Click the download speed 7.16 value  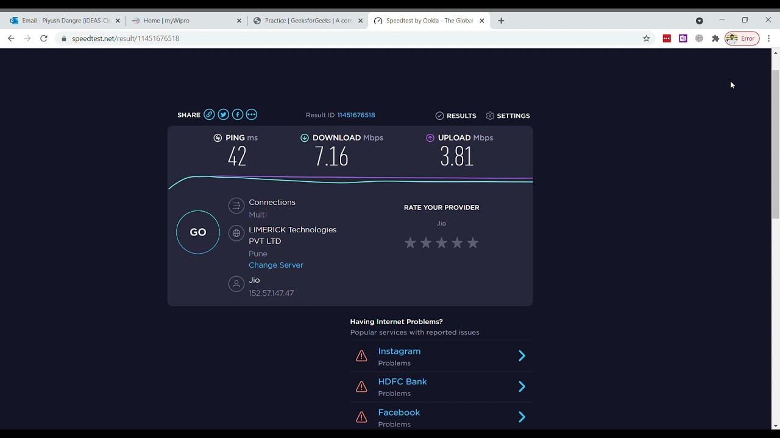point(331,157)
